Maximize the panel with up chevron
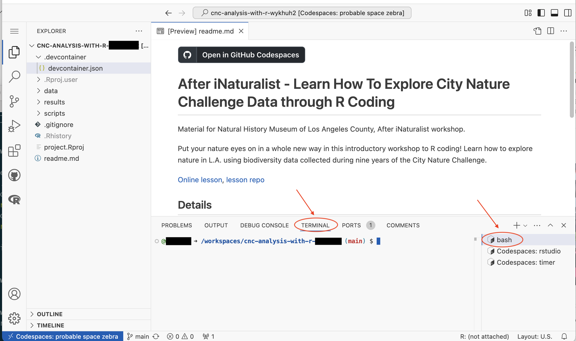This screenshot has height=341, width=576. (x=550, y=225)
